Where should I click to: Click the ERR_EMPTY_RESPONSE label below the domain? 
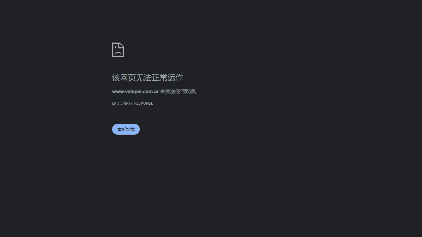133,103
